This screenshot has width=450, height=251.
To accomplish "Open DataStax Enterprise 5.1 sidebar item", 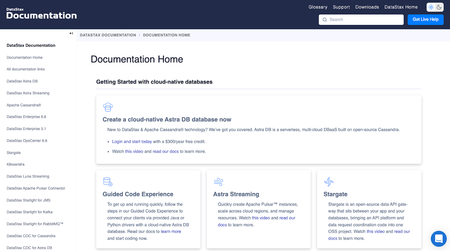I will pyautogui.click(x=26, y=129).
